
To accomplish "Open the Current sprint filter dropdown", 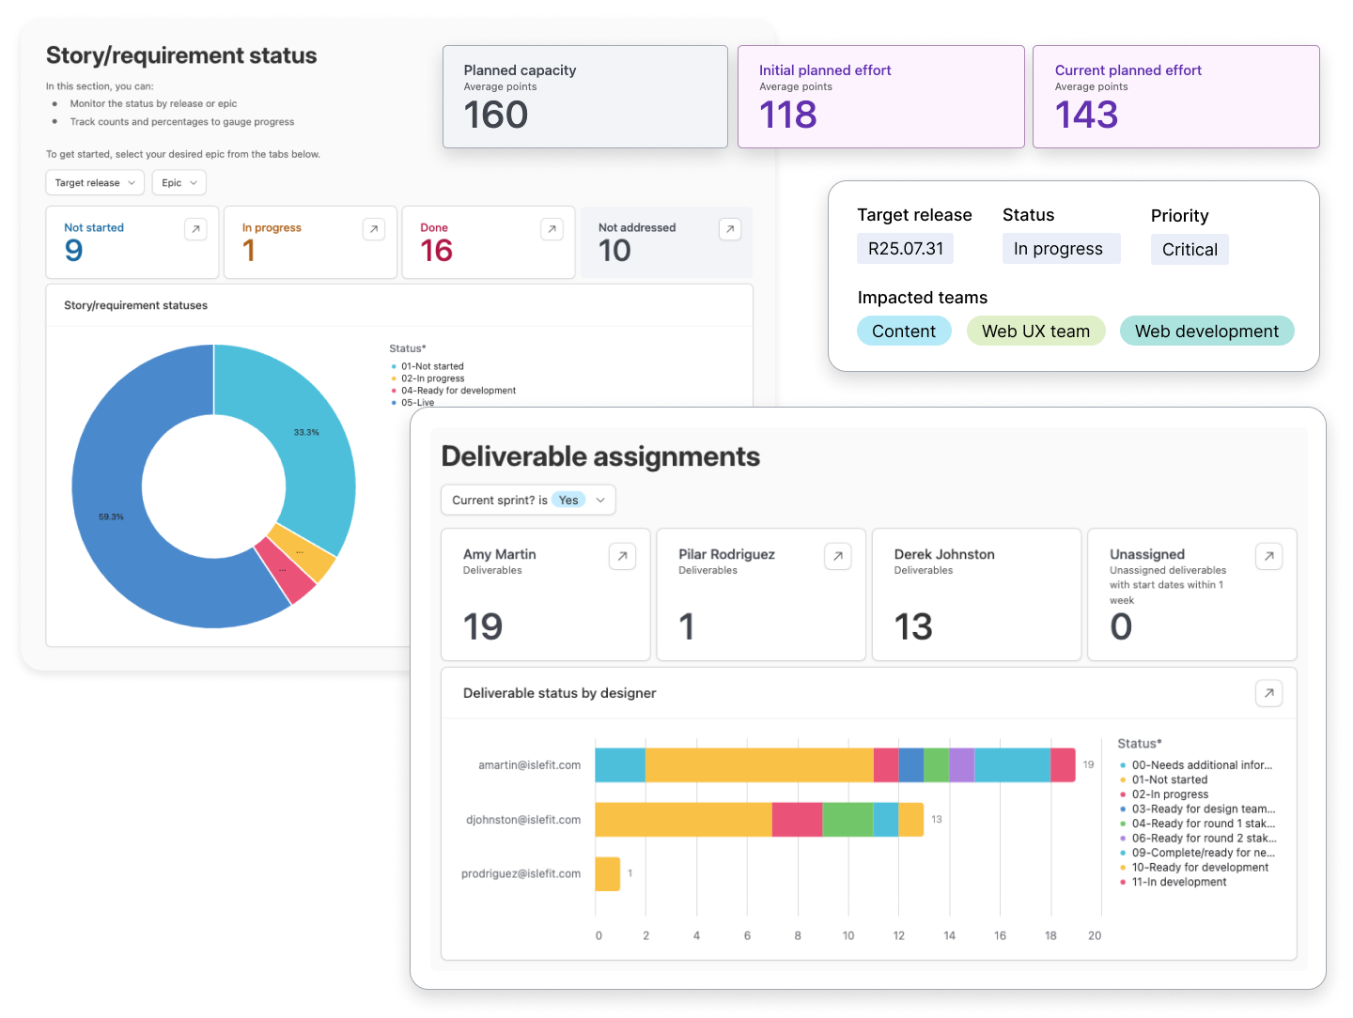I will pos(528,500).
